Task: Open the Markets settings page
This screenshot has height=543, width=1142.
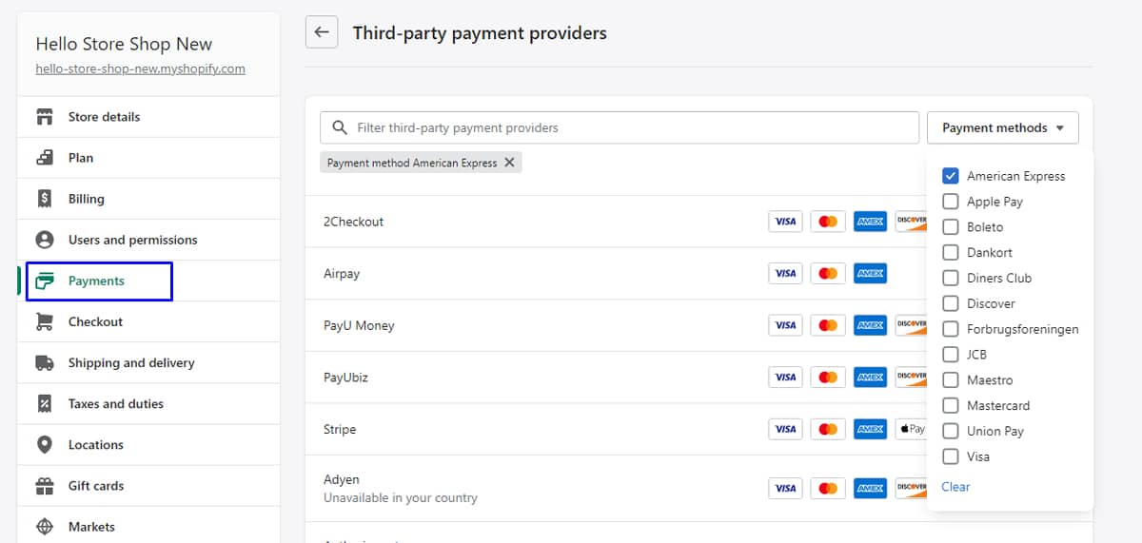Action: tap(91, 527)
